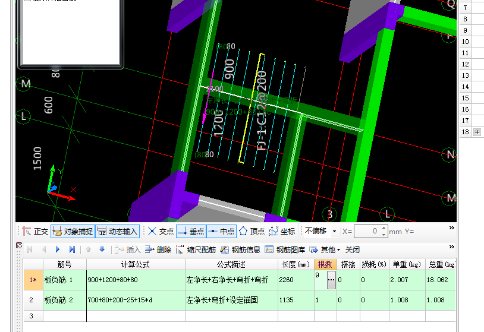Click the 筋号 column header
Screen dimensions: 484x332
pyautogui.click(x=64, y=264)
